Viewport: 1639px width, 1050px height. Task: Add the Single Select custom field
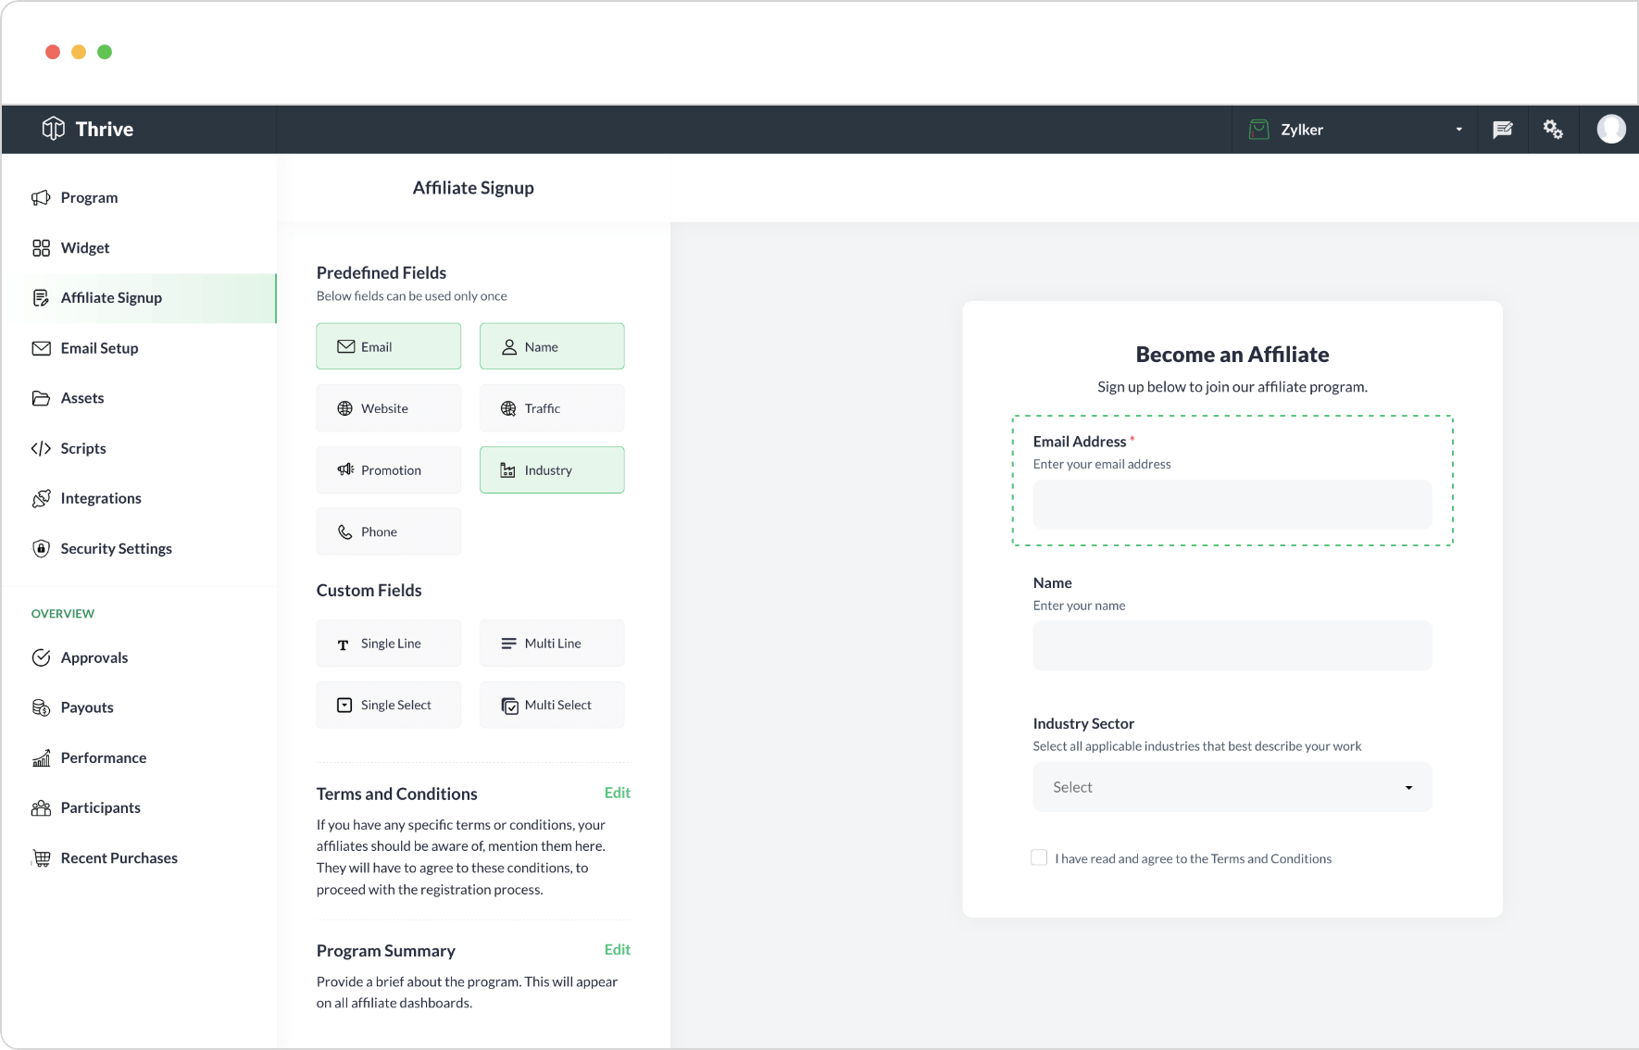click(389, 705)
